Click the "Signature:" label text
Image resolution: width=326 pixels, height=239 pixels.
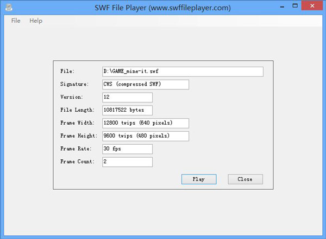tap(74, 85)
